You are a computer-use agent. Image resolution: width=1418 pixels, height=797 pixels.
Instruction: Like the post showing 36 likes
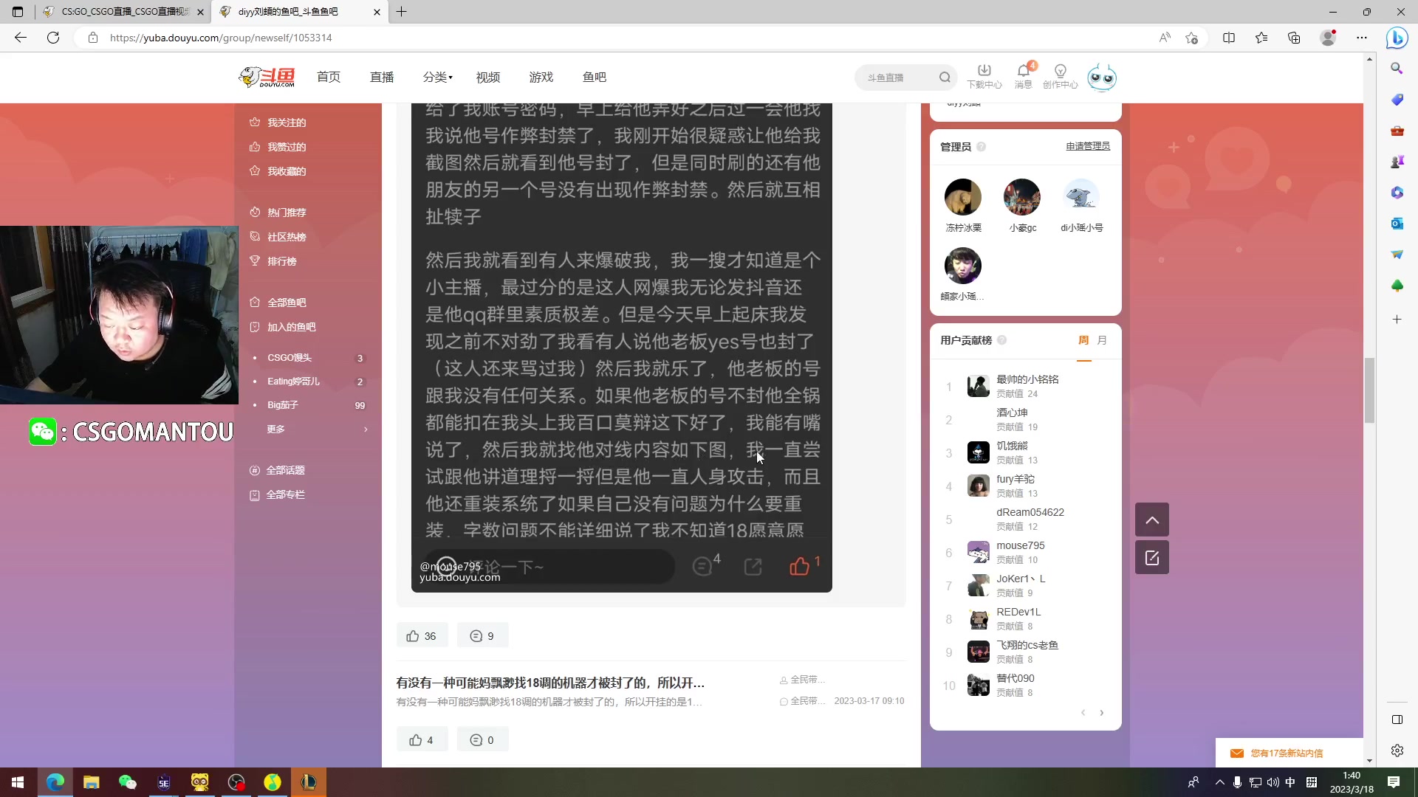421,635
